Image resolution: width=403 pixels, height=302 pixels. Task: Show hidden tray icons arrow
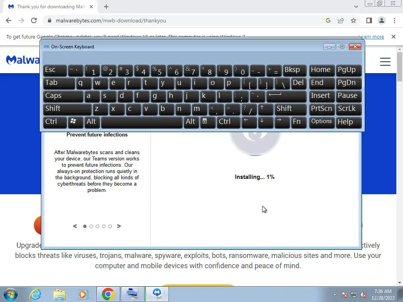coord(335,295)
